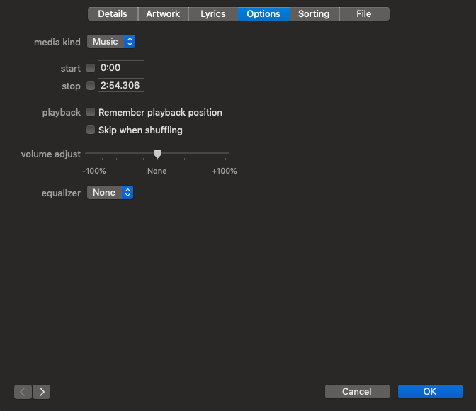Expand the equalizer preset dropdown
476x411 pixels.
click(110, 193)
